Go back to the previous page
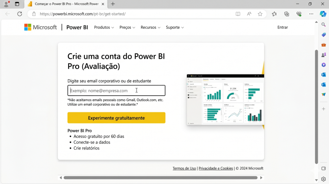Image resolution: width=329 pixels, height=184 pixels. pyautogui.click(x=8, y=14)
